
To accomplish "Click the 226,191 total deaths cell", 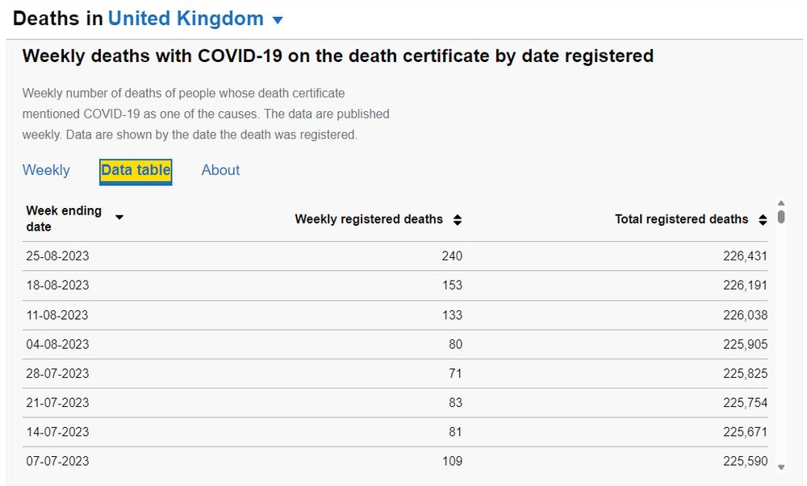I will tap(745, 285).
